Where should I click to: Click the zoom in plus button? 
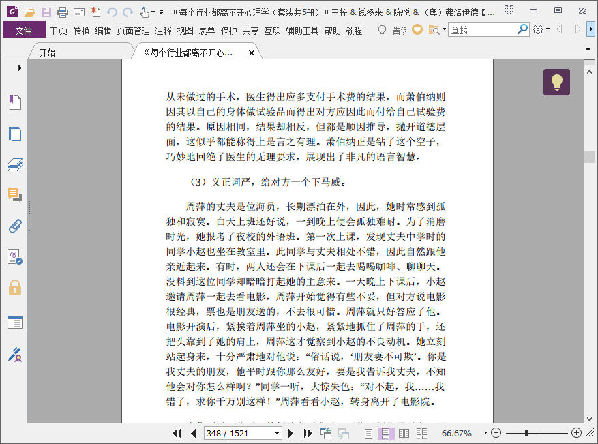click(x=576, y=433)
